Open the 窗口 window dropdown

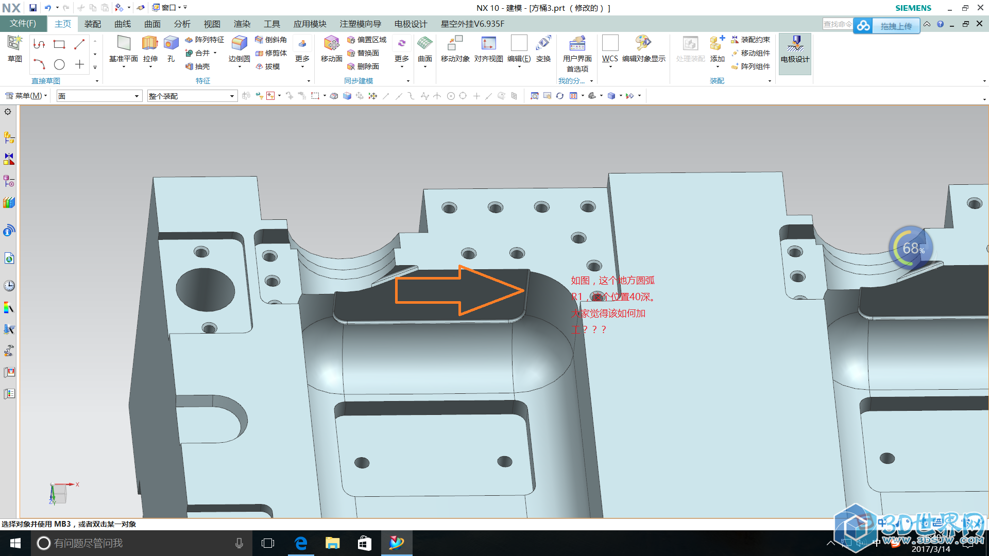coord(166,8)
